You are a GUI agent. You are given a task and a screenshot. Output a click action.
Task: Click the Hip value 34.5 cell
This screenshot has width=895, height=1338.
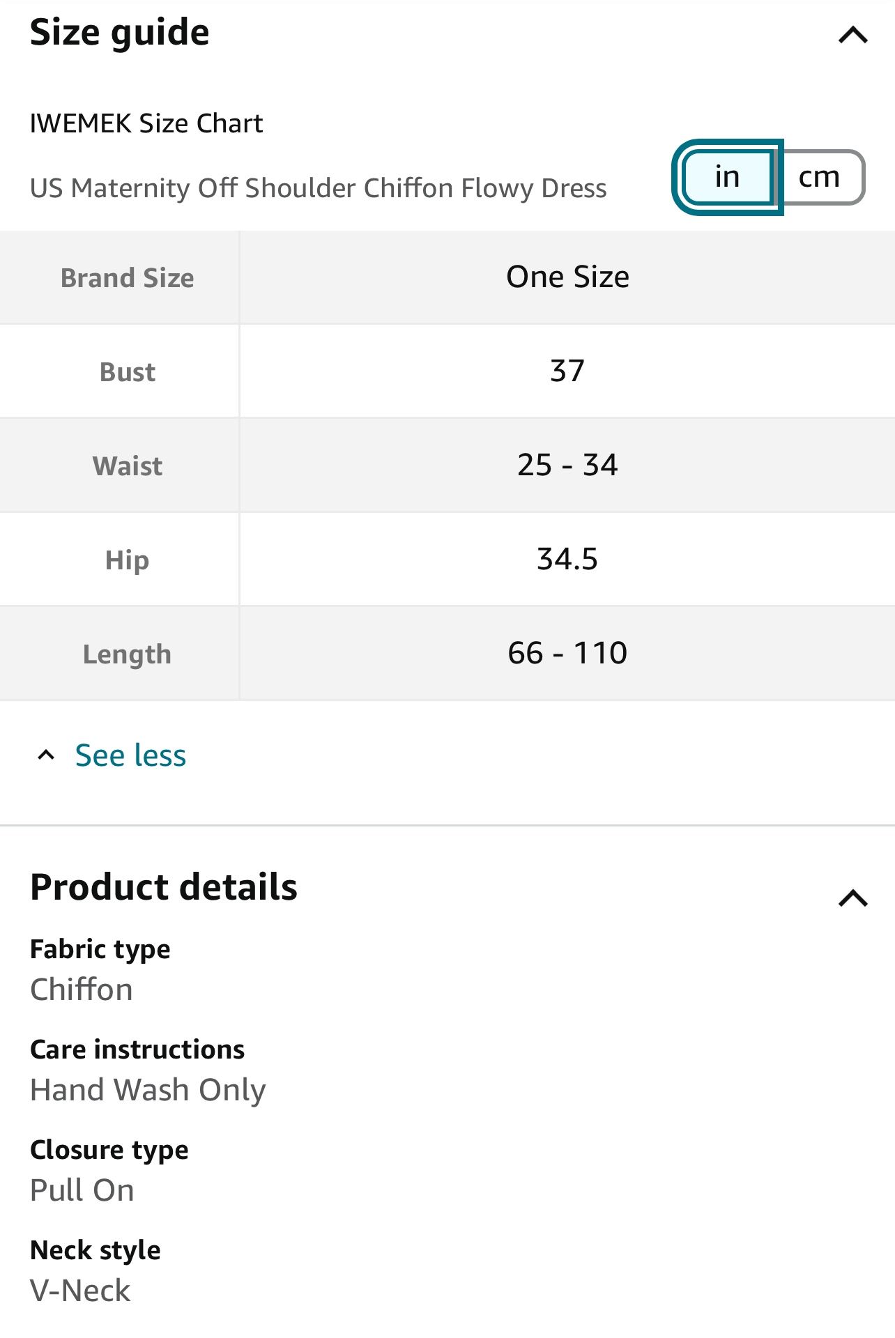(x=567, y=559)
